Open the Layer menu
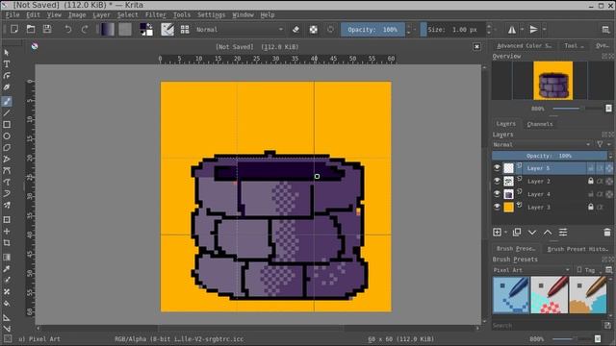The image size is (616, 346). point(101,15)
